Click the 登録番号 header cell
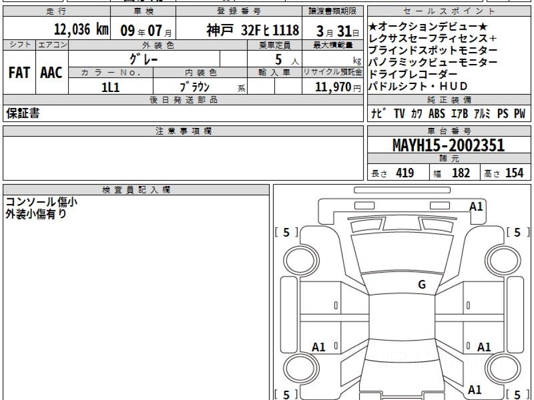The image size is (534, 400). (239, 12)
